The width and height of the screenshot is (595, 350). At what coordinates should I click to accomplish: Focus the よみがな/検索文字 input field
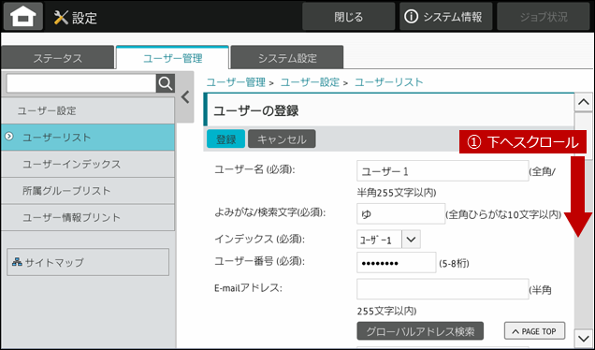(400, 213)
